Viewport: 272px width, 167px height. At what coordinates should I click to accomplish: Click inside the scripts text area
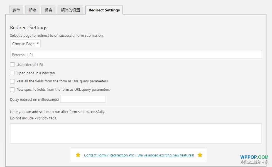click(136, 133)
